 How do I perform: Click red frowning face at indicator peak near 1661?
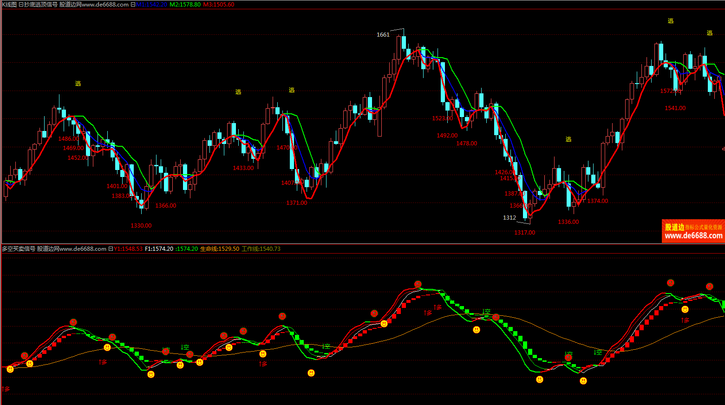point(418,284)
